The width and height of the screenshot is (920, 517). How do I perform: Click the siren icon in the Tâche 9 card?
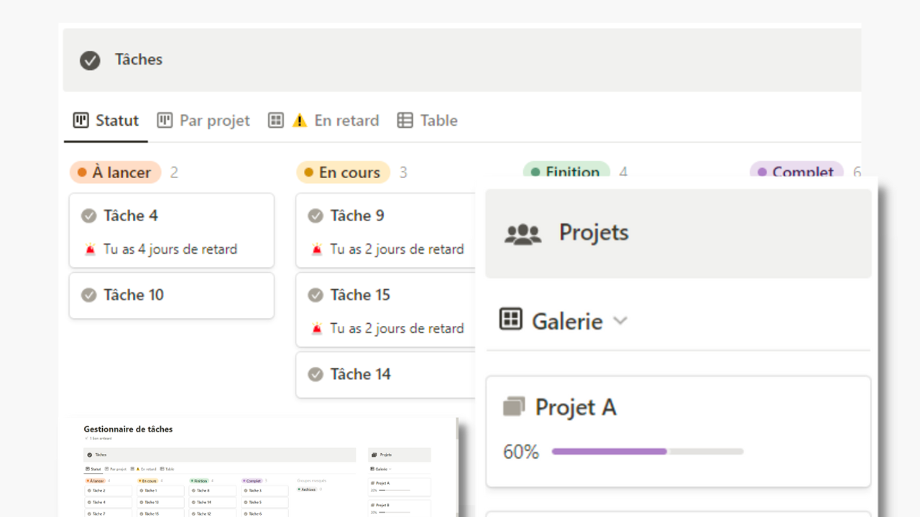click(316, 250)
